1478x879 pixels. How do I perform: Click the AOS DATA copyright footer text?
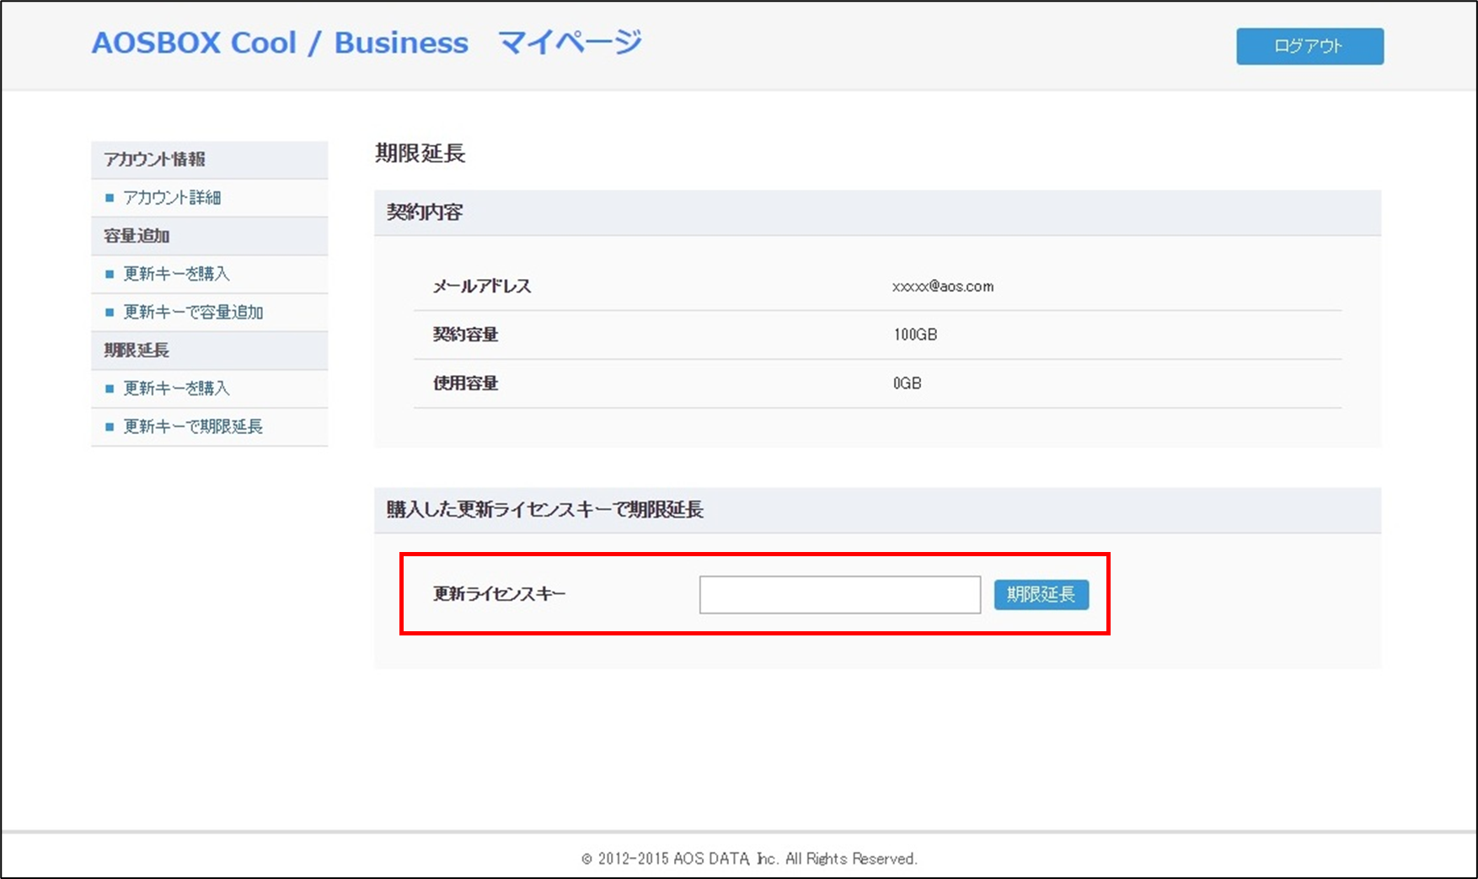749,859
